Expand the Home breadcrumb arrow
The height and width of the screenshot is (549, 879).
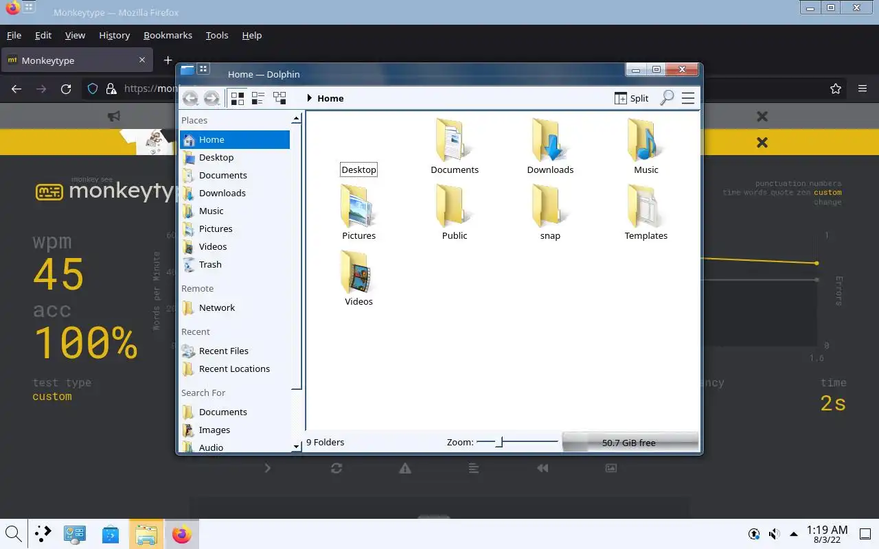[x=310, y=98]
